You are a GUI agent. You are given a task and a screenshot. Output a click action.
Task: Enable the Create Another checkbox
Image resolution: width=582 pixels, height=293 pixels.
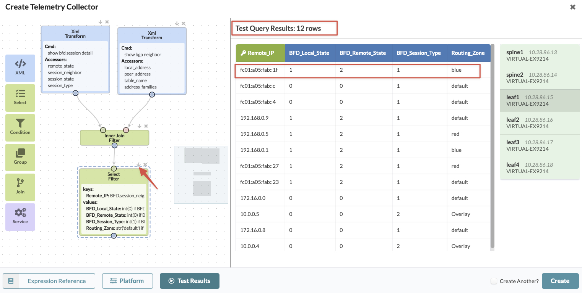coord(494,281)
